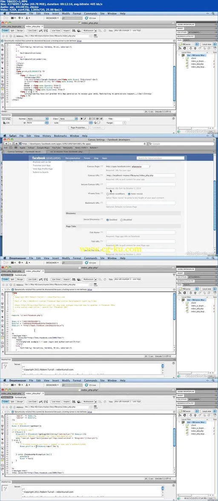Click the browse folder icon beside the Link field

pos(98,122)
